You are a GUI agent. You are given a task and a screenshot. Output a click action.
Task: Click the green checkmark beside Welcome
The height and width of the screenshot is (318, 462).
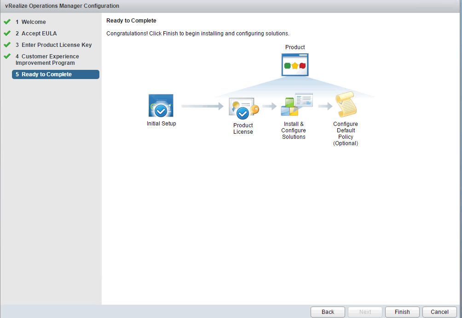(7, 22)
